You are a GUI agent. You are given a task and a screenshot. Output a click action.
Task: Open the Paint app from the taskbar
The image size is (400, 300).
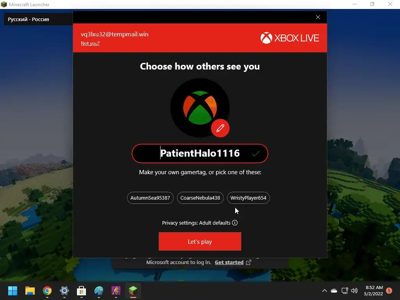99,291
